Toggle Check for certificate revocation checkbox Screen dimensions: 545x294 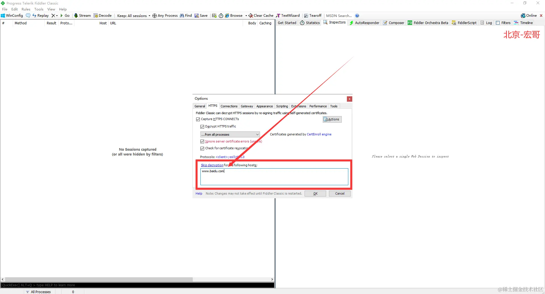pyautogui.click(x=202, y=148)
